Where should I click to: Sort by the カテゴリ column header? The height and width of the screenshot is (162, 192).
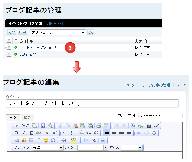142,41
